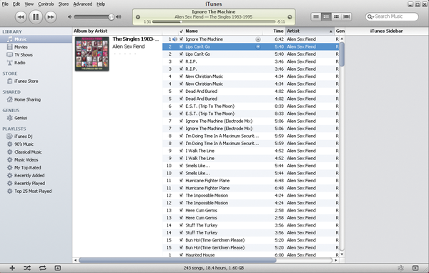The width and height of the screenshot is (429, 273).
Task: Open the File menu
Action: (x=5, y=4)
